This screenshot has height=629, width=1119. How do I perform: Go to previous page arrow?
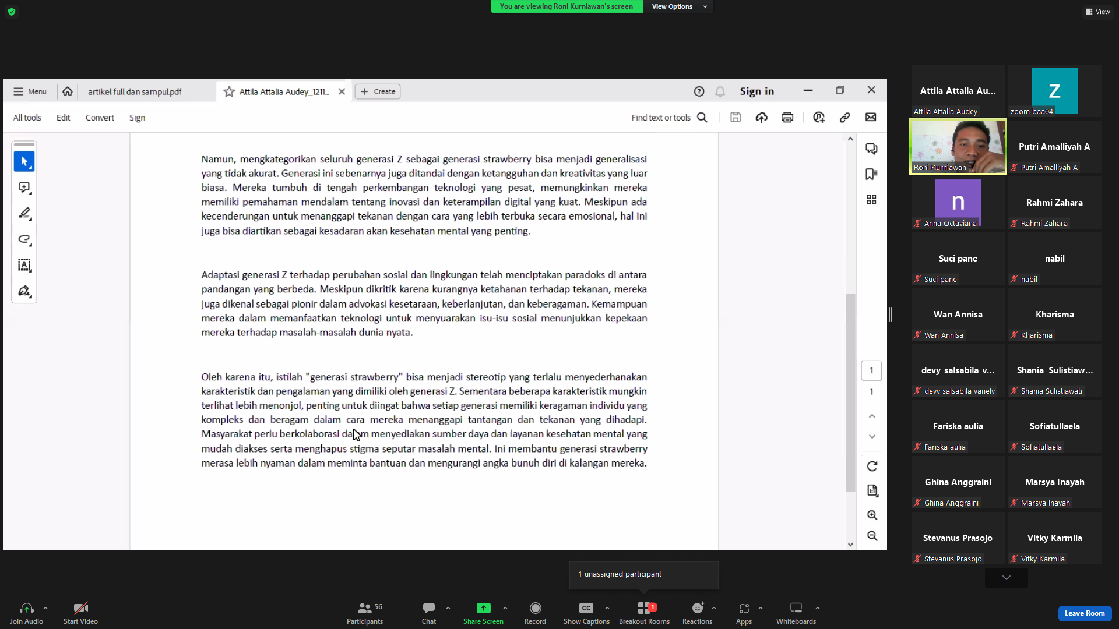click(872, 416)
